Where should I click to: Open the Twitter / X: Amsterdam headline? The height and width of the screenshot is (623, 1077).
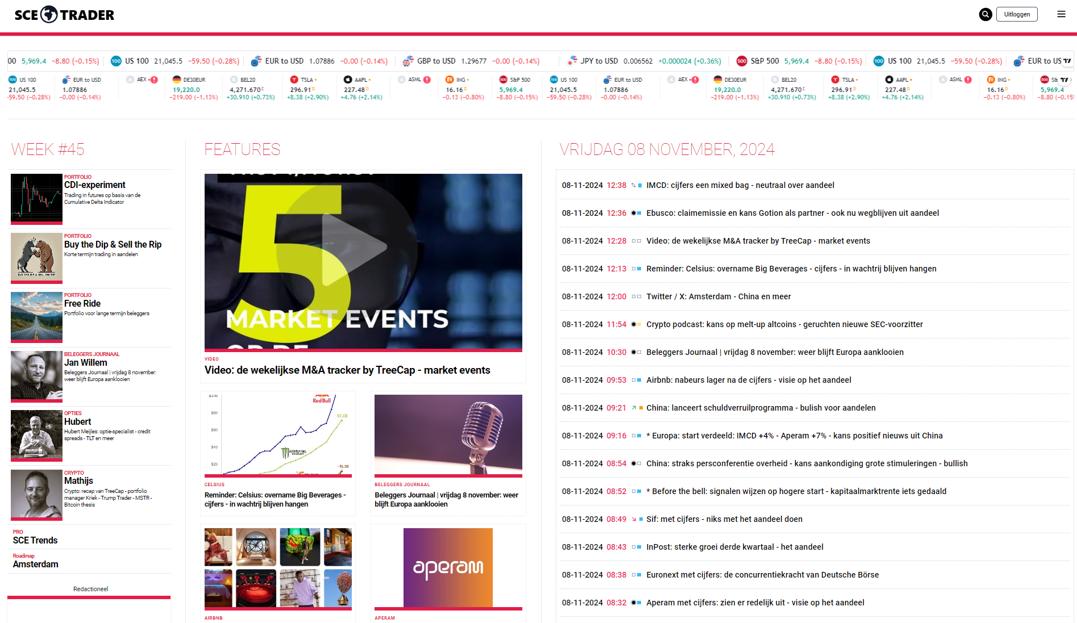(718, 297)
